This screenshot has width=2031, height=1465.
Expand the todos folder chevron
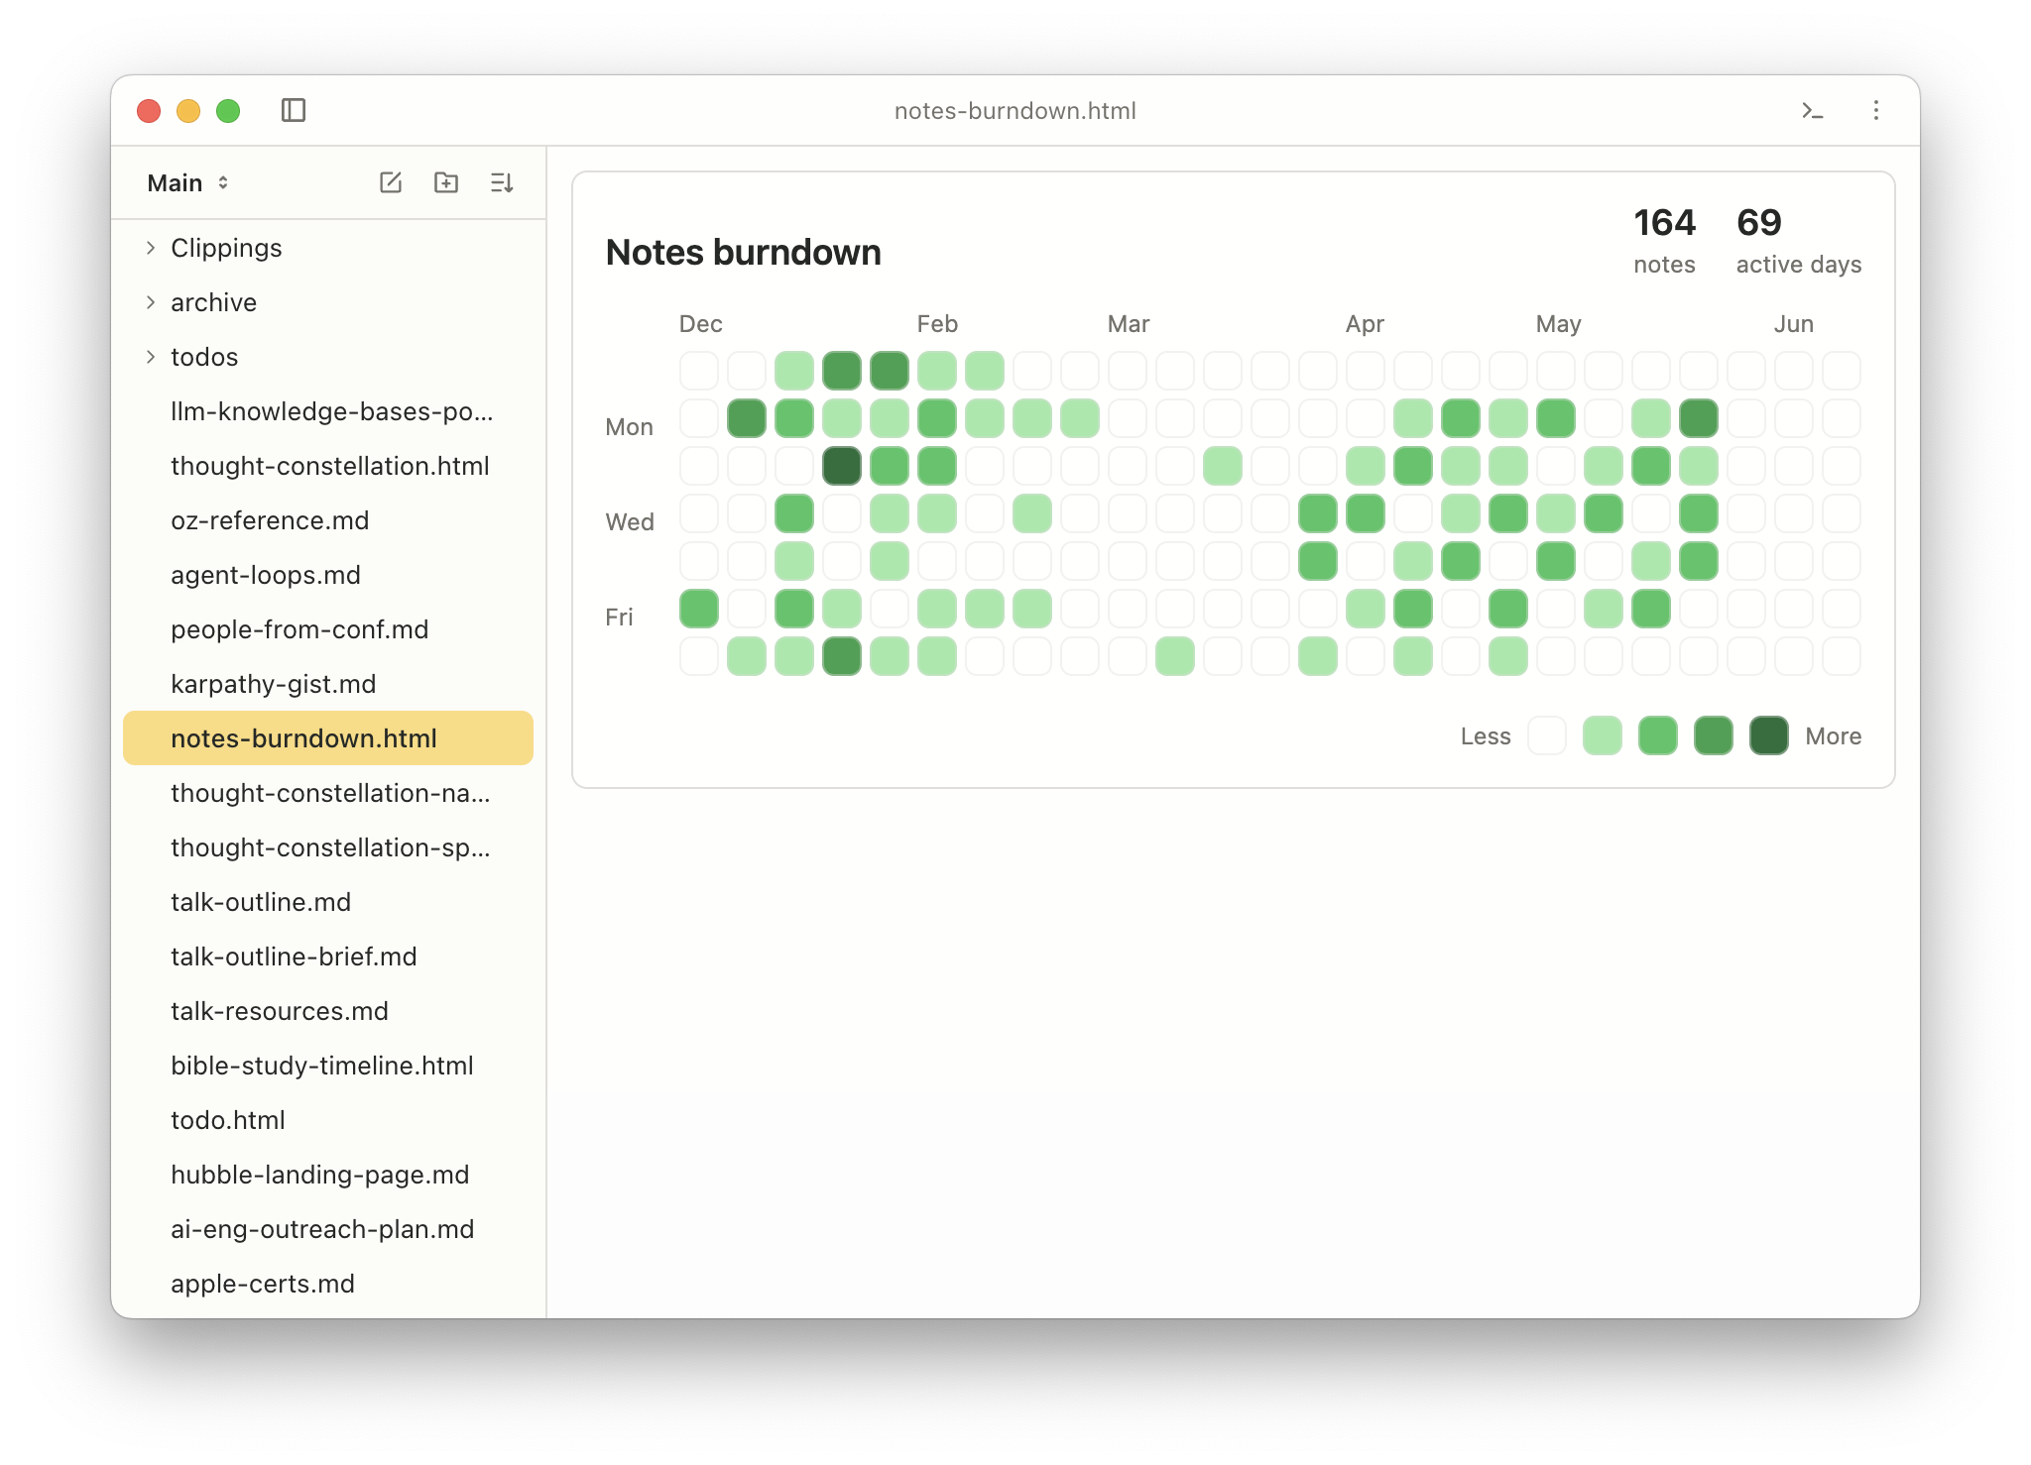(151, 357)
